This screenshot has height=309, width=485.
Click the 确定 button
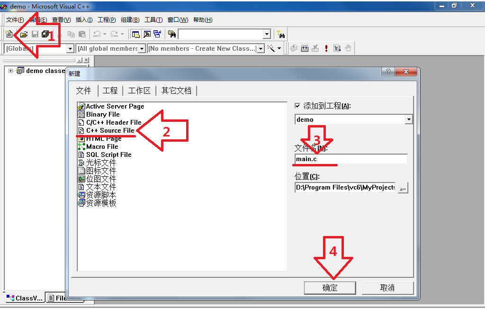click(x=330, y=288)
